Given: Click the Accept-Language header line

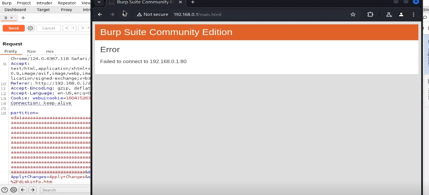Looking at the screenshot, I should coord(50,93).
